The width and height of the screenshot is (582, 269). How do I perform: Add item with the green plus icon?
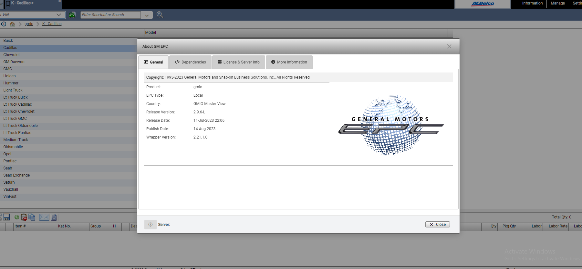click(17, 217)
